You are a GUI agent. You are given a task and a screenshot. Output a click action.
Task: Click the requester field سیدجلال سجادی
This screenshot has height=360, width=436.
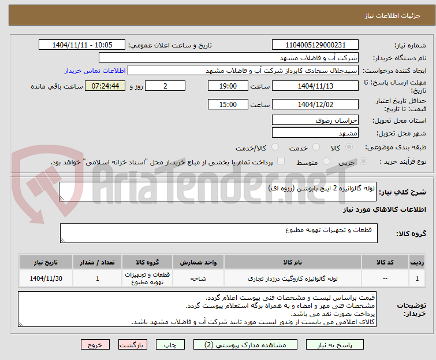243,71
